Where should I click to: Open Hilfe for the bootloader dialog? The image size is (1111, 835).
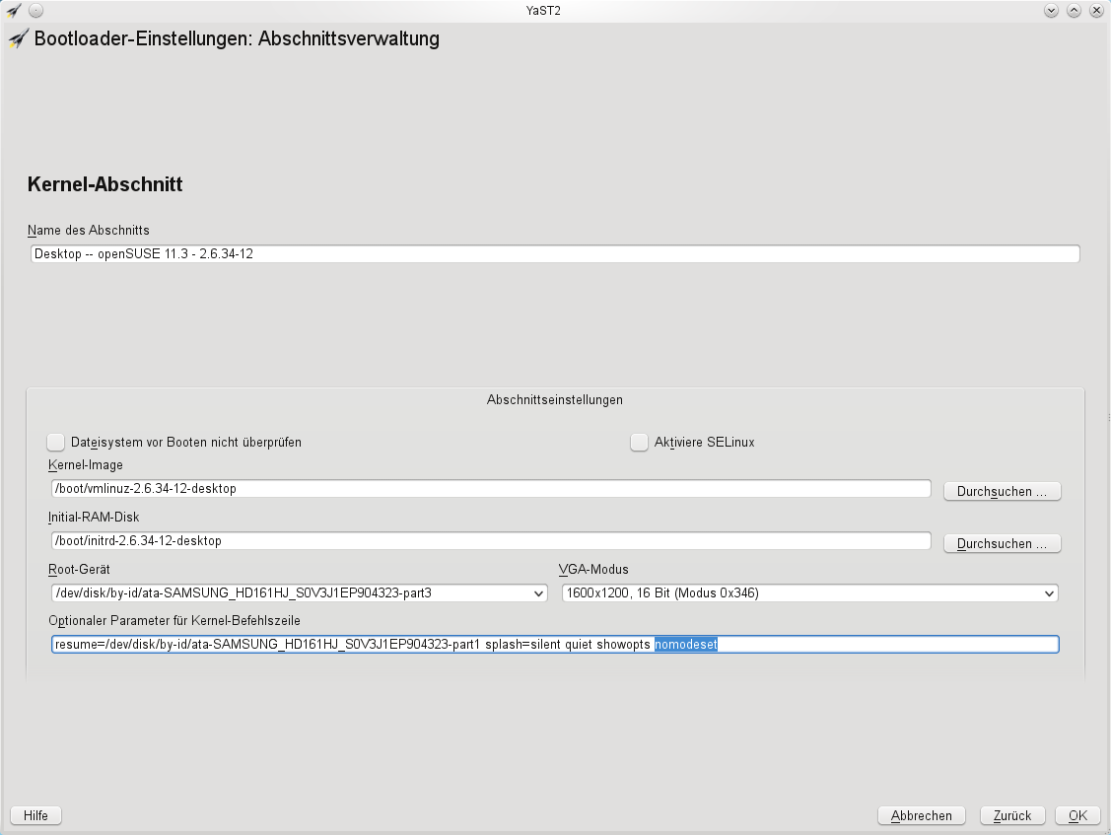tap(35, 814)
